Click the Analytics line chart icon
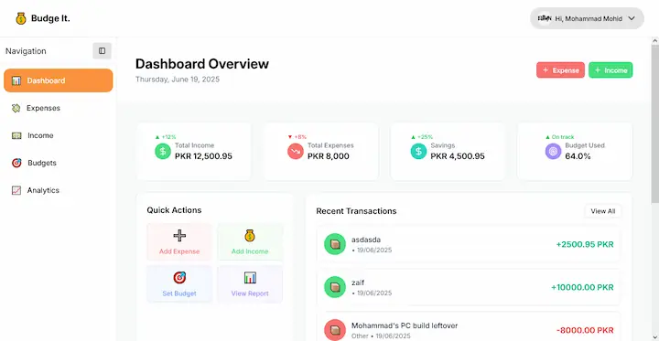This screenshot has width=659, height=341. (x=16, y=190)
